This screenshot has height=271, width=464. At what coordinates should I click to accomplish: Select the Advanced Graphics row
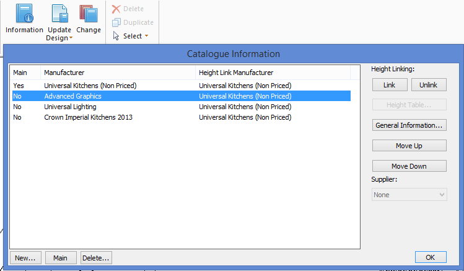coord(181,96)
